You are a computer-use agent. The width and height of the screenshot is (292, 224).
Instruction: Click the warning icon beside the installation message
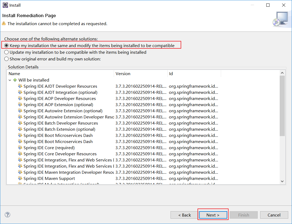pos(4,24)
